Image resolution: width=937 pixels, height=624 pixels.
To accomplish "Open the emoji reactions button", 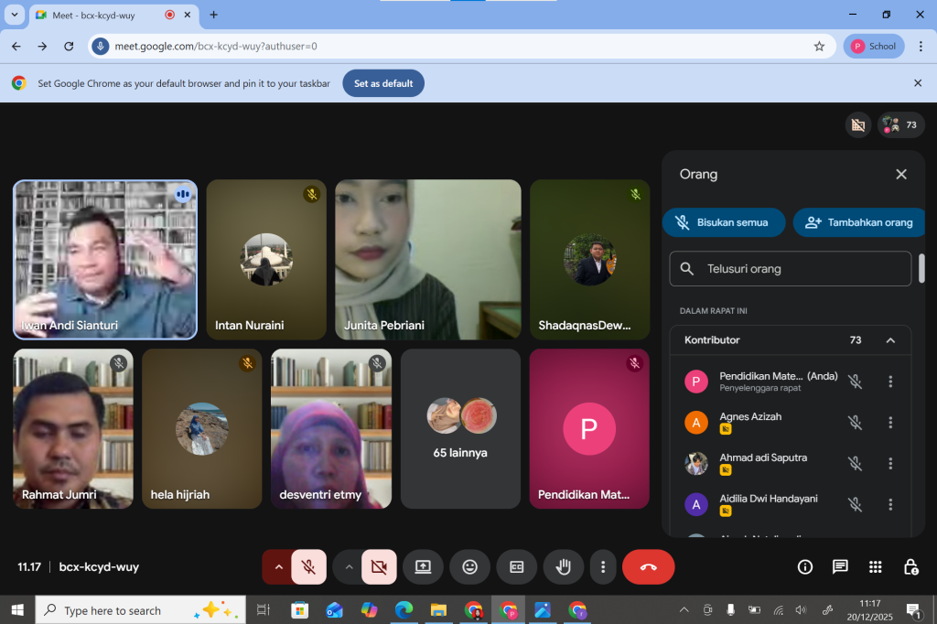I will pyautogui.click(x=469, y=567).
